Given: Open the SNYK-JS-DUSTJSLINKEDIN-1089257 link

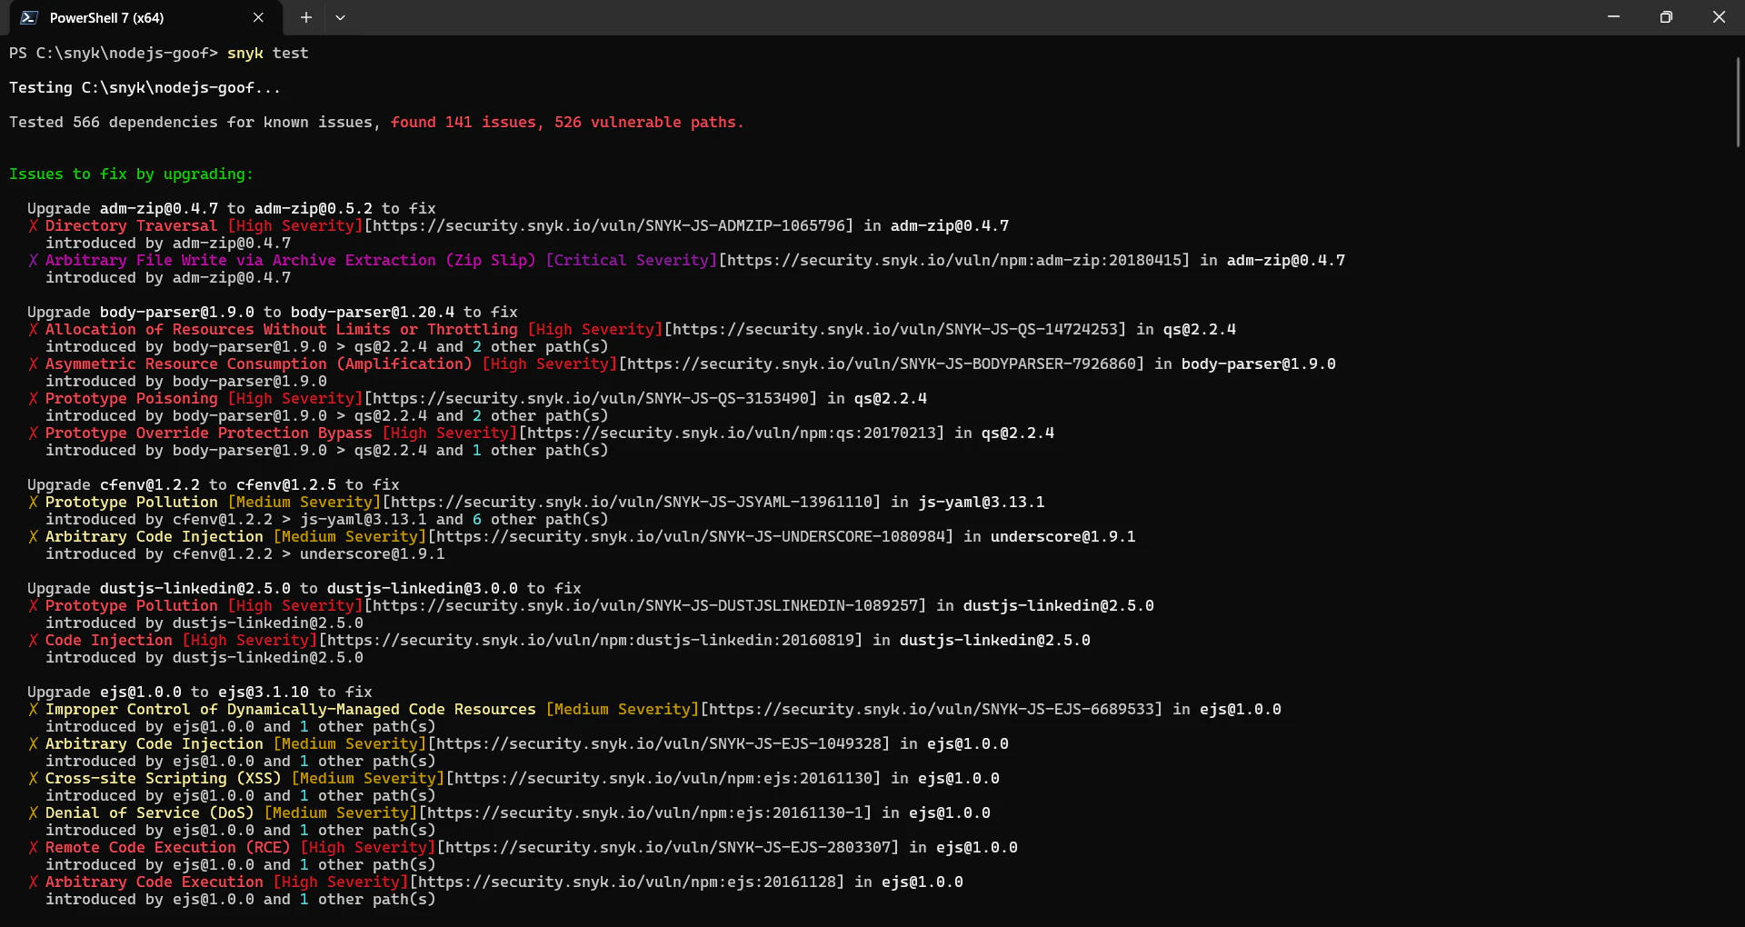Looking at the screenshot, I should (x=645, y=605).
